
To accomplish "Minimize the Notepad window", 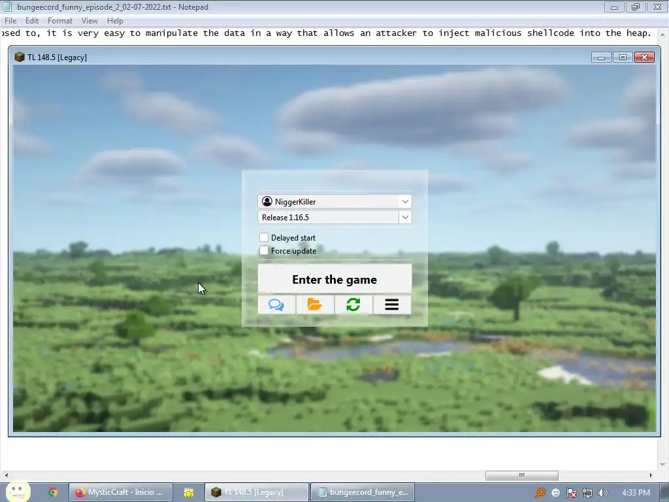I will (614, 7).
